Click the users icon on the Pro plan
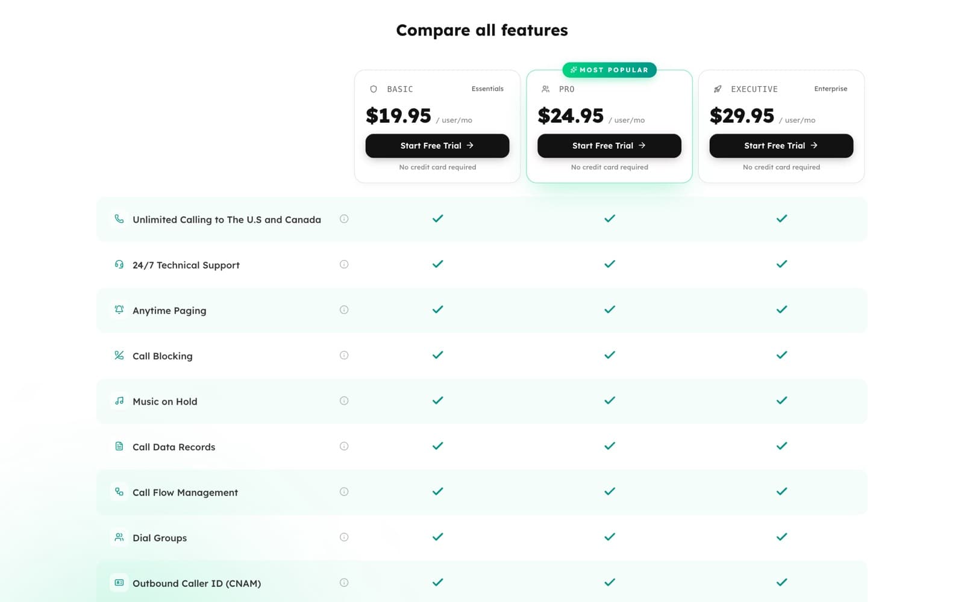The height and width of the screenshot is (602, 964). click(545, 89)
